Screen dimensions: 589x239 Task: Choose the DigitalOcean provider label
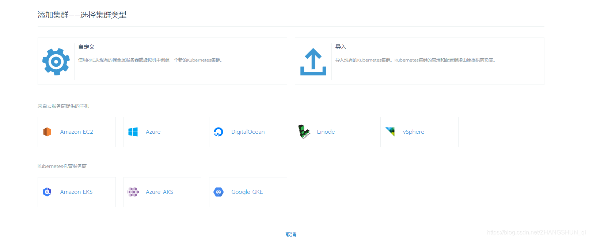pyautogui.click(x=248, y=132)
